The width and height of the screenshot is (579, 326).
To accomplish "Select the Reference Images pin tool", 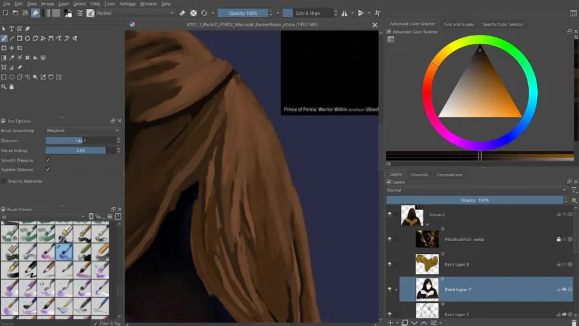I will point(19,67).
